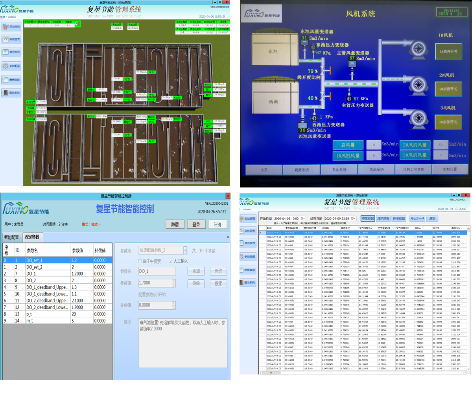Click the 补偿值 spinner arrows
This screenshot has width=472, height=393.
173,305
